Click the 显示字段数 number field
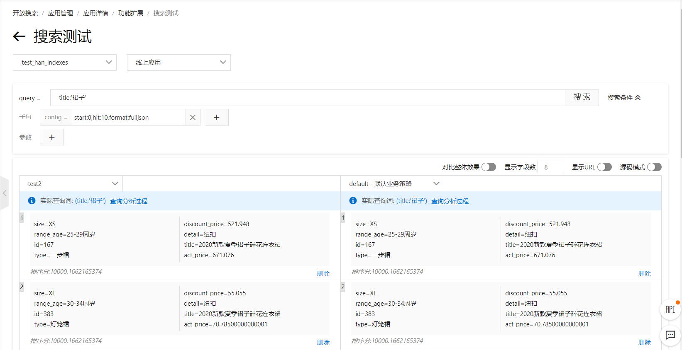 [x=550, y=167]
